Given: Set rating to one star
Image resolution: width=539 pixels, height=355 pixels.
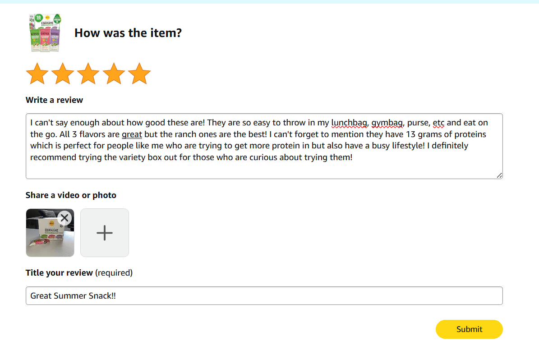Looking at the screenshot, I should (37, 74).
